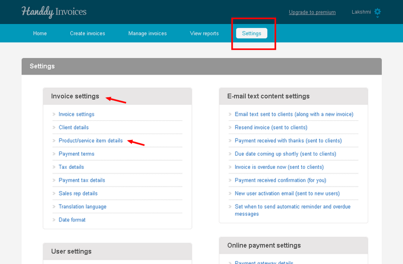Open Resend invoice email text
The height and width of the screenshot is (264, 403).
point(271,127)
